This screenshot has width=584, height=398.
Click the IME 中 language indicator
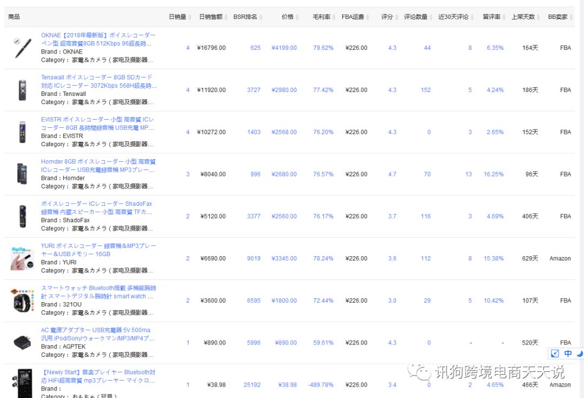click(x=568, y=353)
